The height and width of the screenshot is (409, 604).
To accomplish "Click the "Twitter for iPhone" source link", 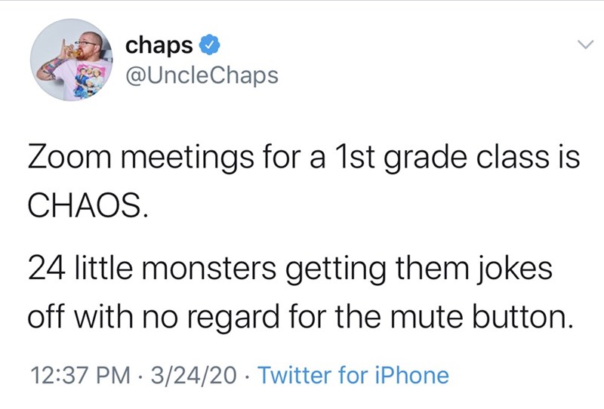I will (353, 374).
